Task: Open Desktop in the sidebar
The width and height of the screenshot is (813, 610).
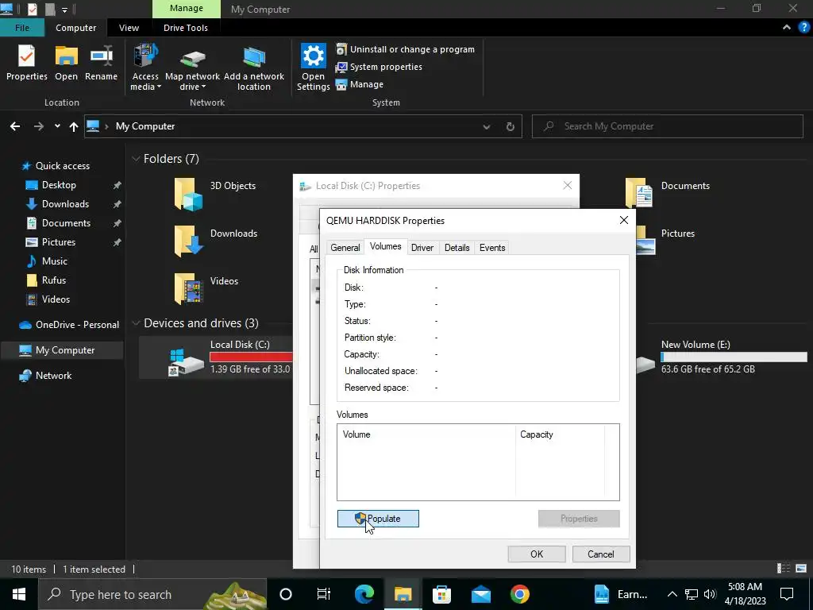Action: pos(59,185)
